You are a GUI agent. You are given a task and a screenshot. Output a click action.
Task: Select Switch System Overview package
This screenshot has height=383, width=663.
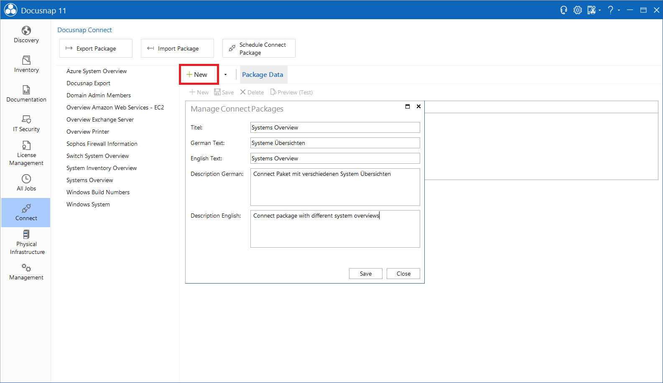point(97,156)
